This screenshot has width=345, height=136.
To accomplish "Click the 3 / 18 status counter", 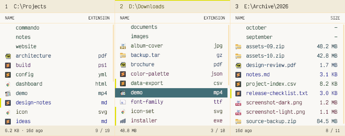I will click(x=218, y=131).
